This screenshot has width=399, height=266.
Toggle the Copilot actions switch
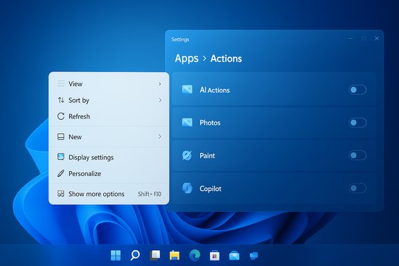coord(357,188)
